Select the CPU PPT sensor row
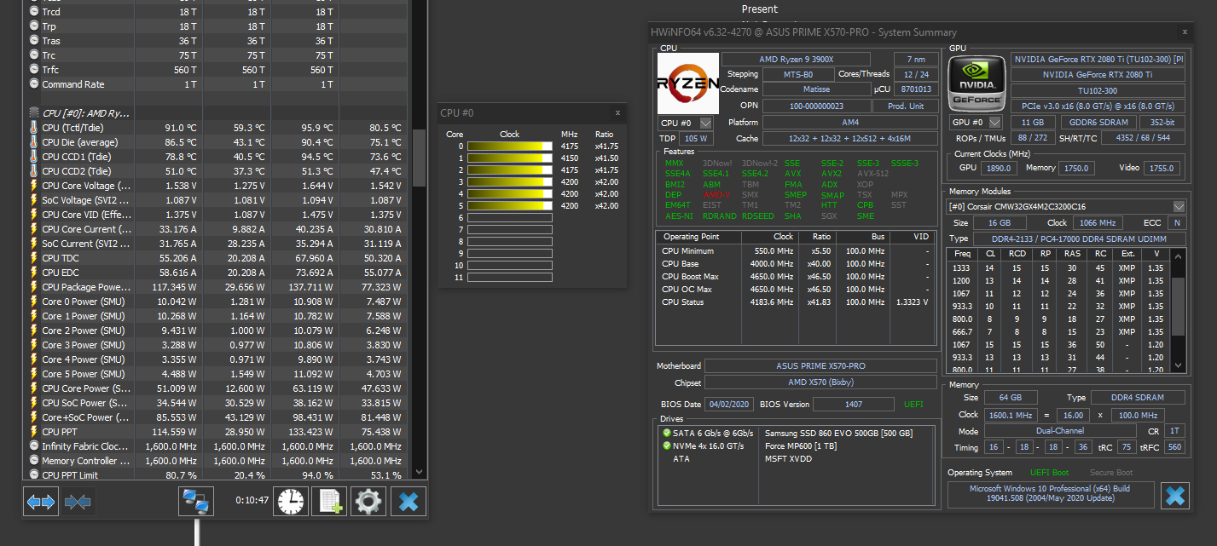Screen dimensions: 1217x546 [x=218, y=432]
